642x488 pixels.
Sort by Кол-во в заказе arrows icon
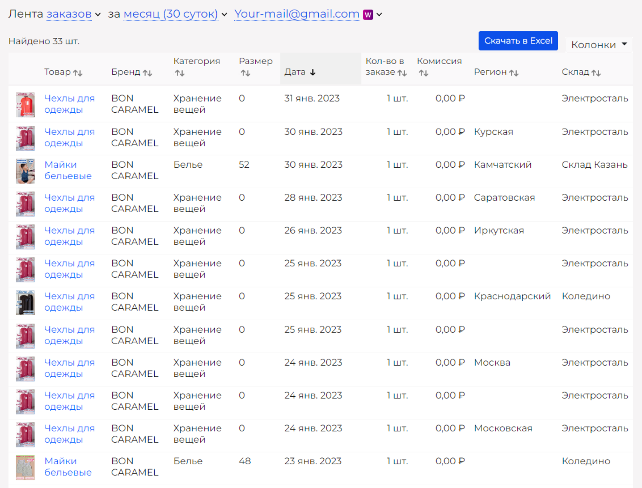point(402,73)
